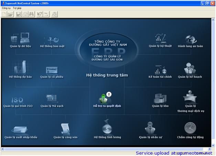The width and height of the screenshot is (216, 156).
Task: Click the title bar application icon
Action: pyautogui.click(x=3, y=3)
